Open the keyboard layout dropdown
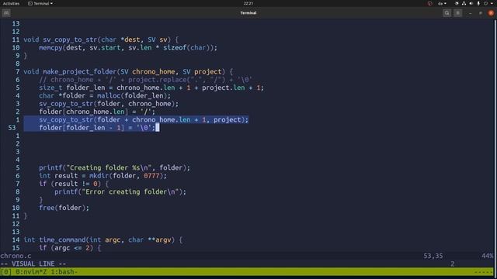The width and height of the screenshot is (497, 279). tap(442, 3)
